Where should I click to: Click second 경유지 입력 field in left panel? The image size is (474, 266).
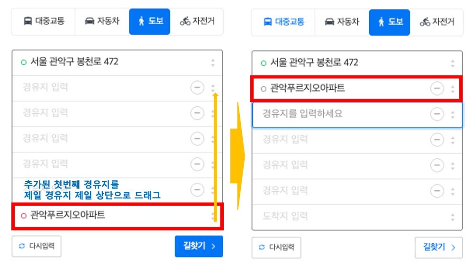100,113
